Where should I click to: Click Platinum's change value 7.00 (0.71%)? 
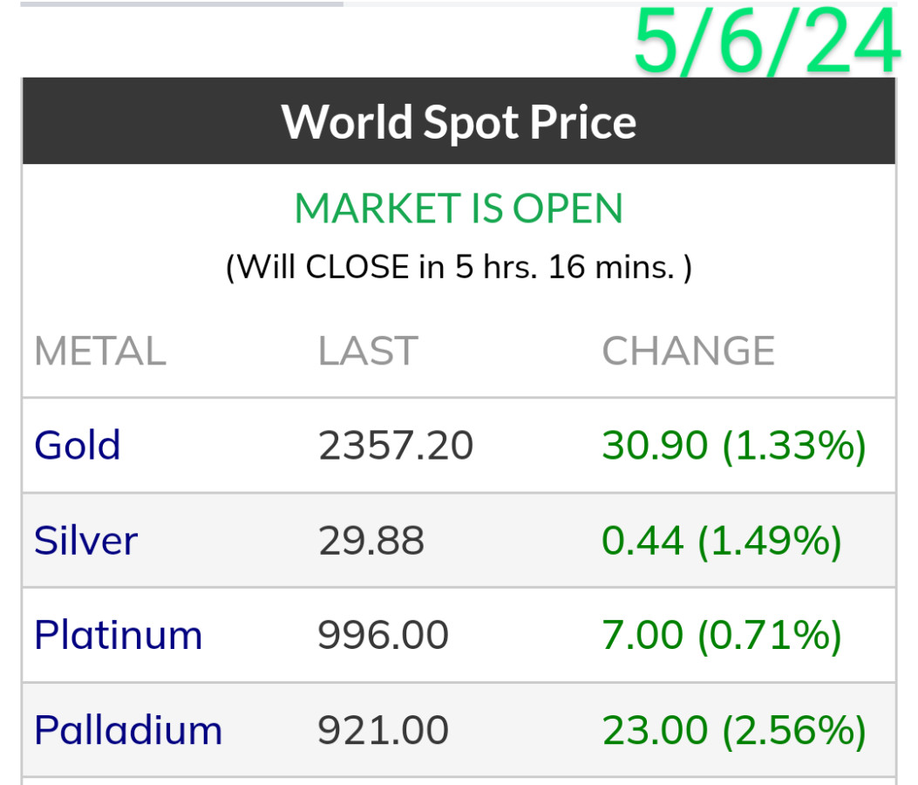(721, 635)
